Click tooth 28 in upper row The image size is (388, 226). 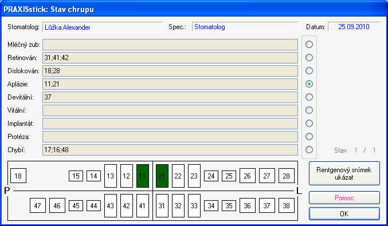click(287, 176)
